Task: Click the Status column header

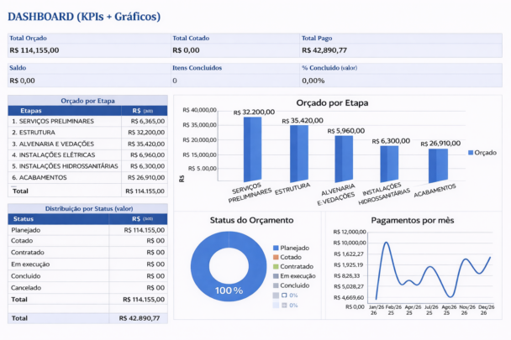Action: click(x=24, y=218)
